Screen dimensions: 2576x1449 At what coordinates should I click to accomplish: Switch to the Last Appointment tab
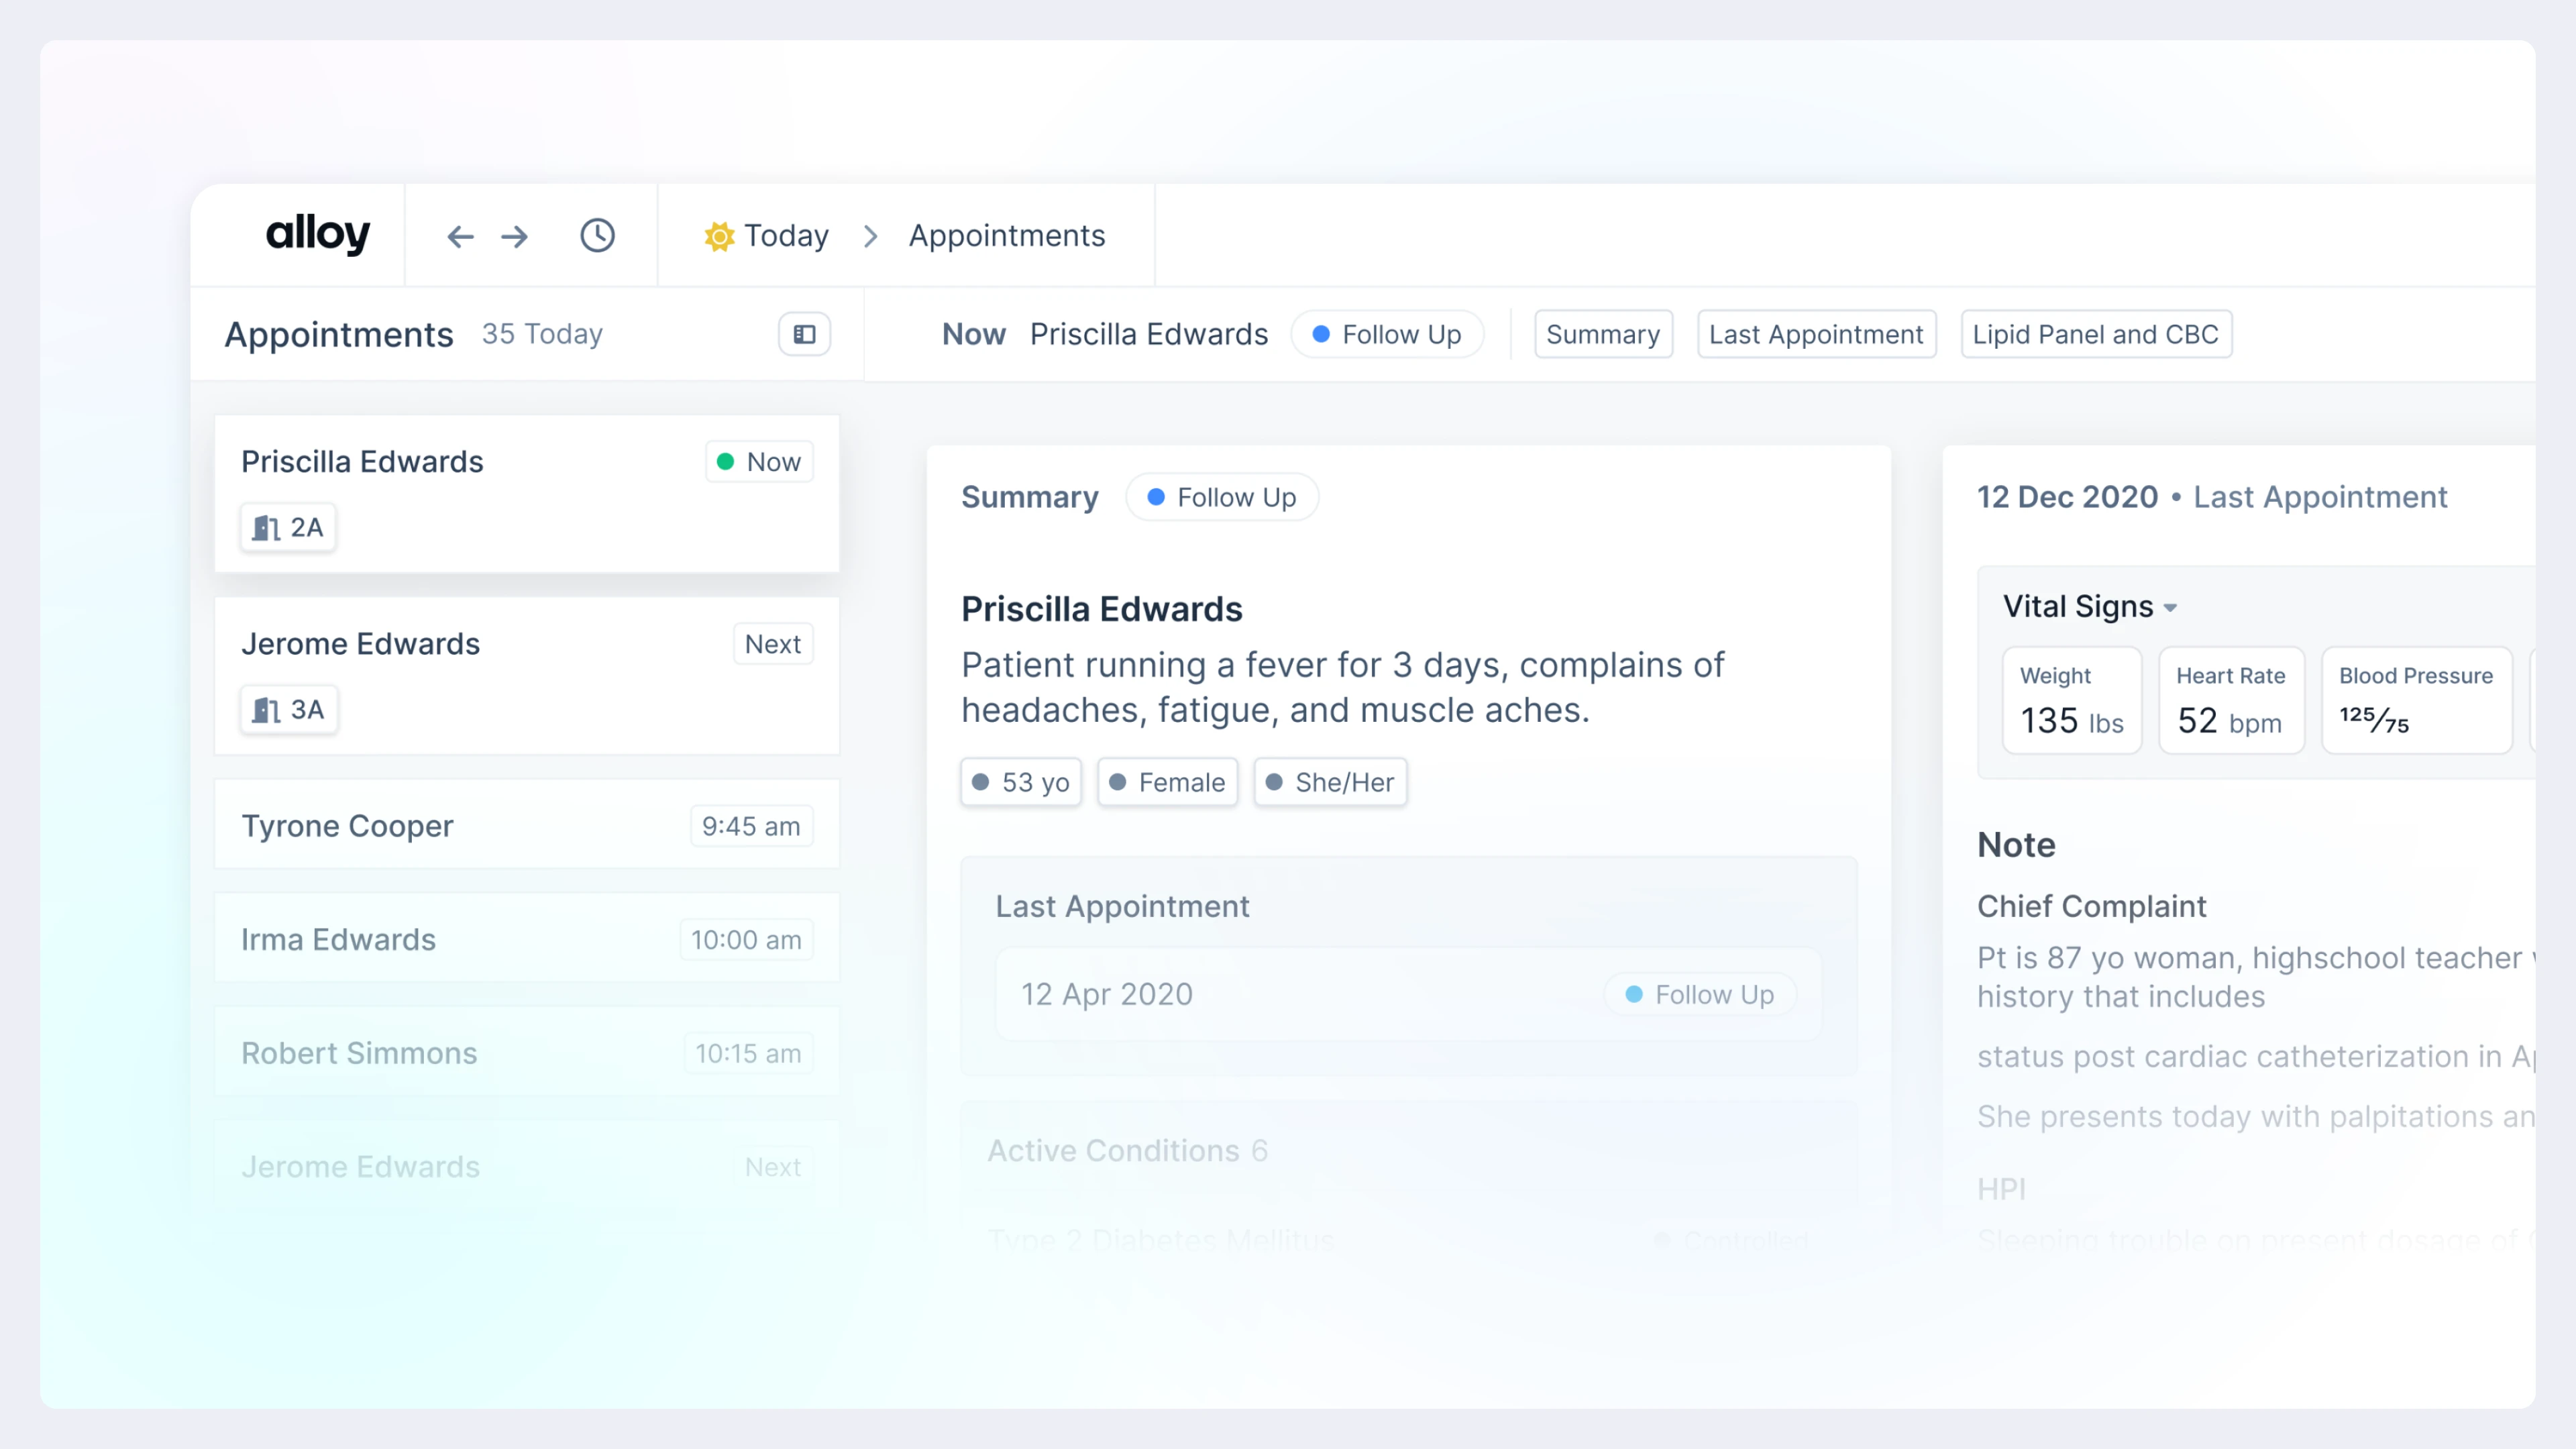tap(1816, 334)
